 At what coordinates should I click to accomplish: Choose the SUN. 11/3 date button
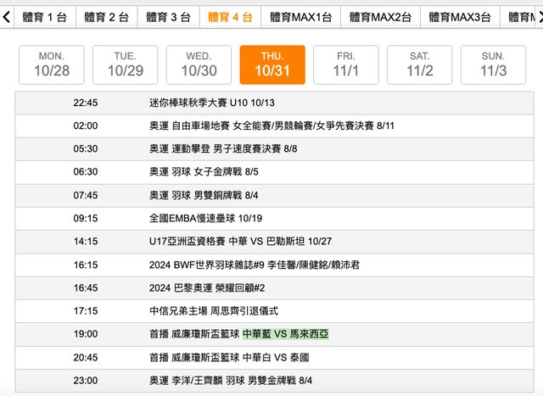click(493, 64)
